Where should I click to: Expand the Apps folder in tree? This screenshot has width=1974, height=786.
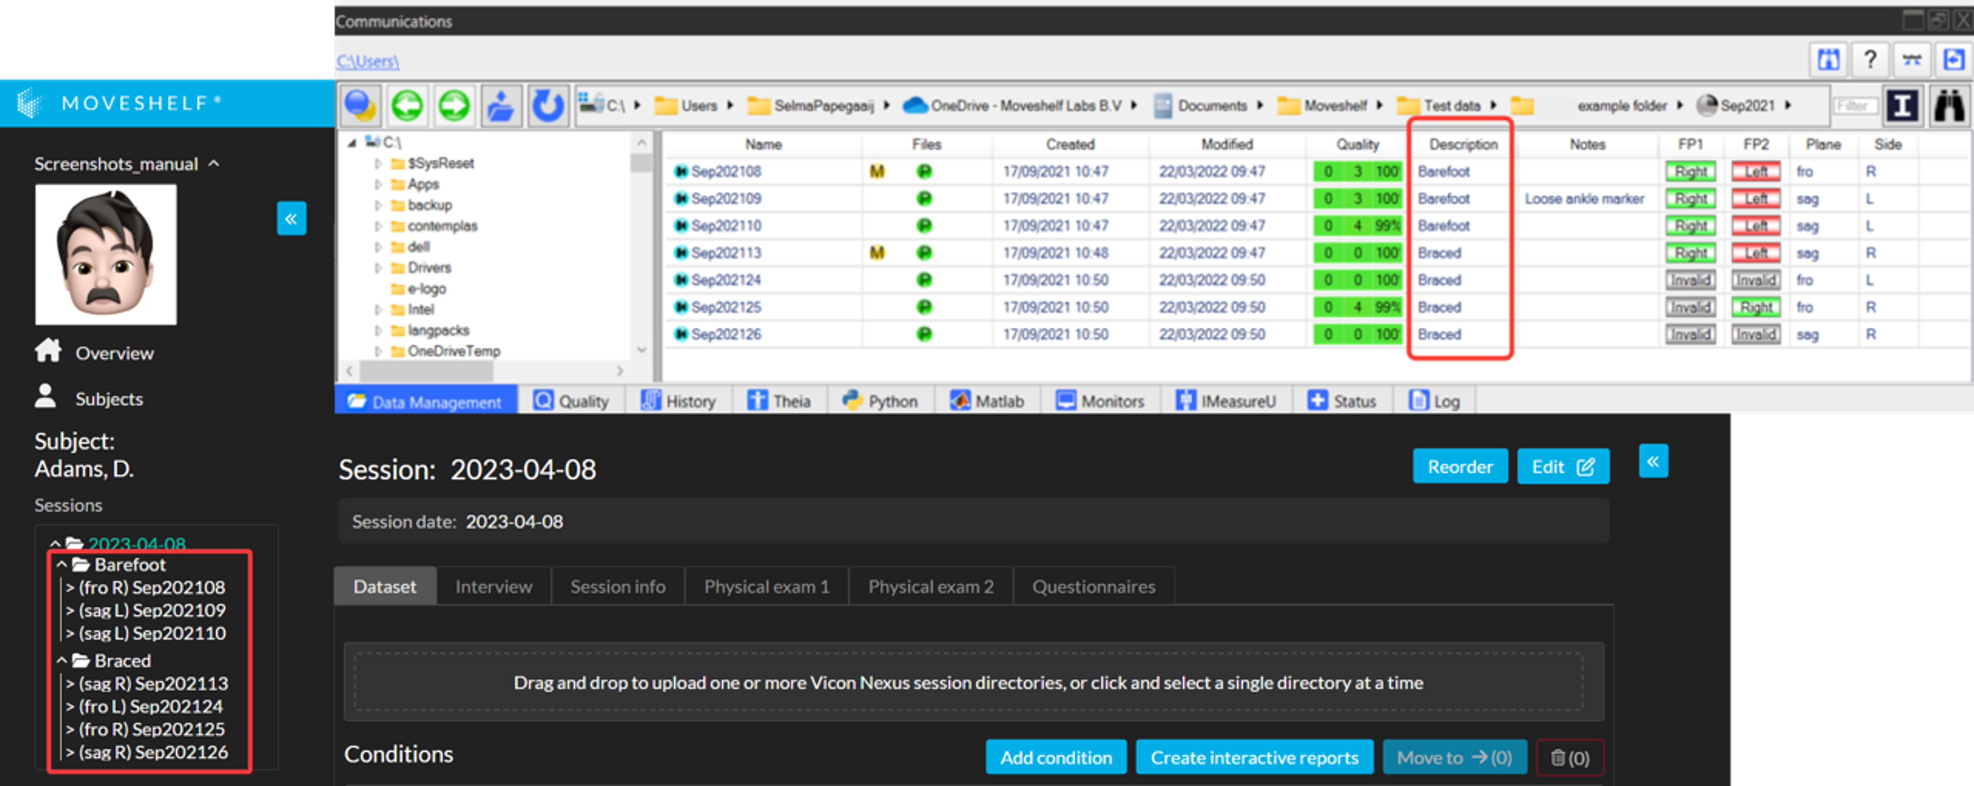pyautogui.click(x=378, y=185)
